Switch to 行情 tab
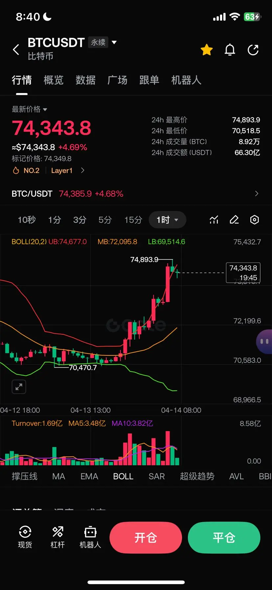Screen dimensions: 272x590 22,80
